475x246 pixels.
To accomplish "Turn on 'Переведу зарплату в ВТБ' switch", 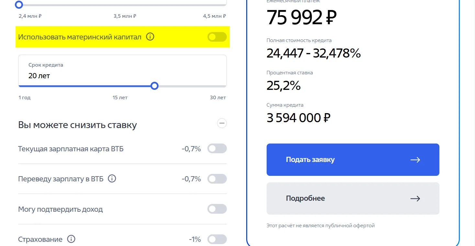I will pos(217,179).
